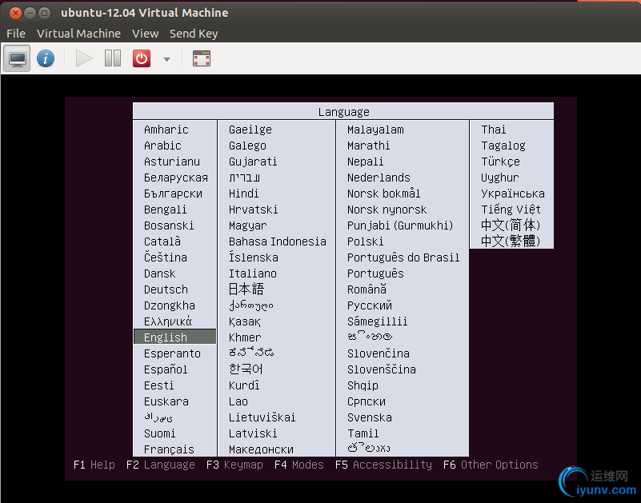This screenshot has width=641, height=503.
Task: Expand the shutdown options dropdown arrow
Action: click(166, 59)
